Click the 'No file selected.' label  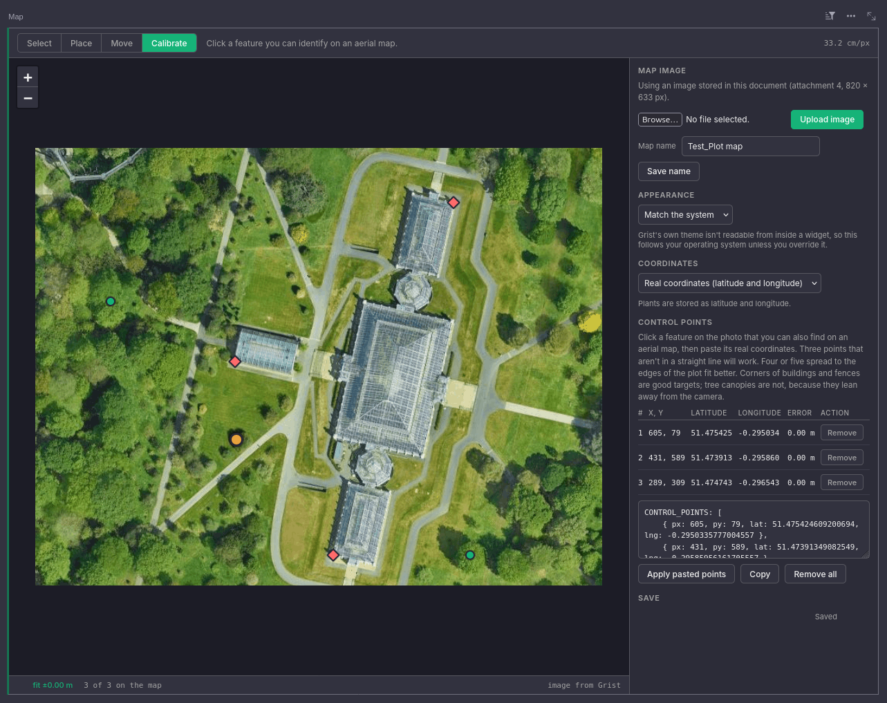[x=718, y=120]
